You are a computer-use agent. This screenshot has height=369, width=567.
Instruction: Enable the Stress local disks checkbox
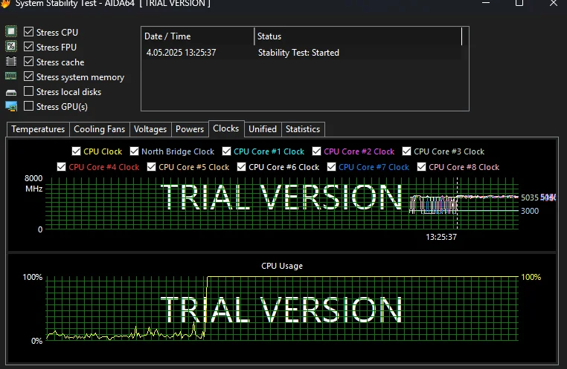click(x=28, y=91)
